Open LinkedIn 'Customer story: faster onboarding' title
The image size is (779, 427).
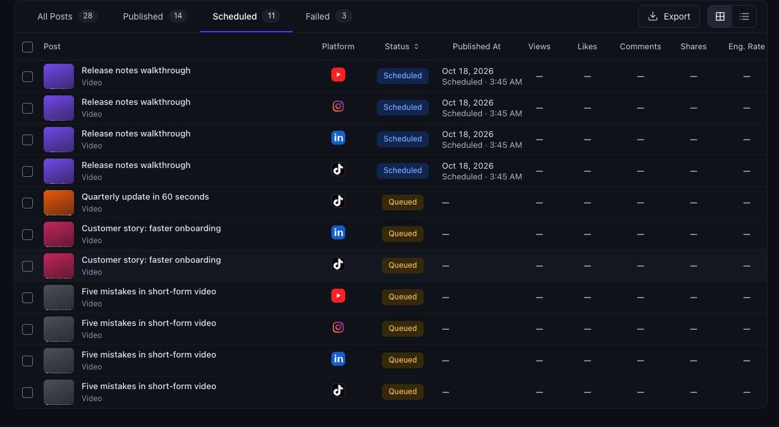pos(151,229)
